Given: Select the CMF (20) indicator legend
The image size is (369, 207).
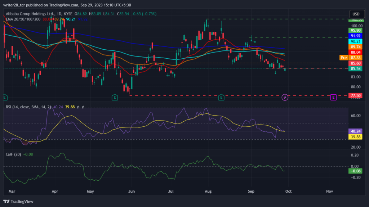Looking at the screenshot, I should (x=13, y=154).
